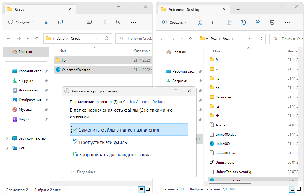
Task: Switch Voicemod window to details view
Action: tap(292, 189)
